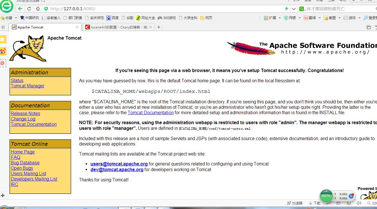Expand the 游戏 games dropdown
The image size is (377, 209).
[359, 18]
